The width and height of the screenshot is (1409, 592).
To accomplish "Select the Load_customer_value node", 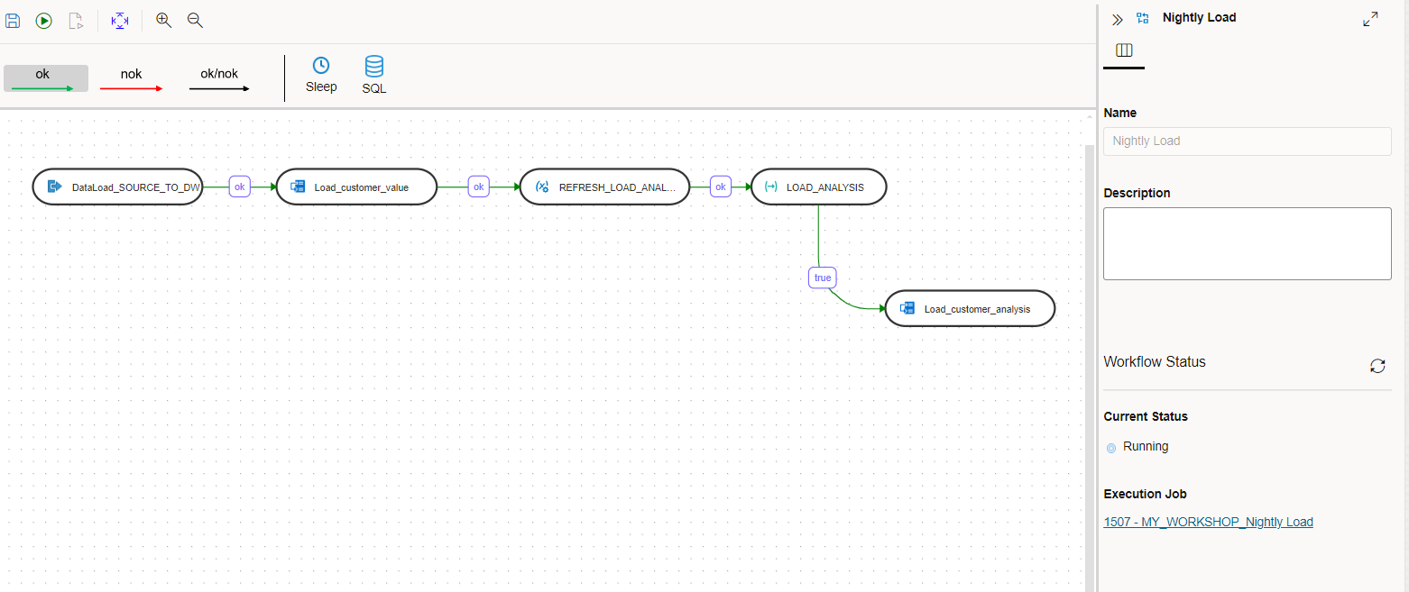I will click(356, 187).
